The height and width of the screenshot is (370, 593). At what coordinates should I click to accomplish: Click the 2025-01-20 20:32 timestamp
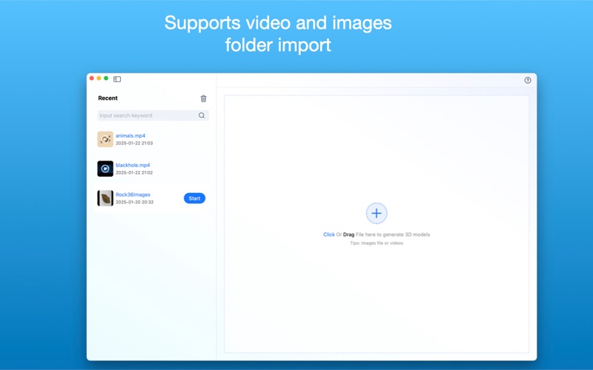[135, 202]
